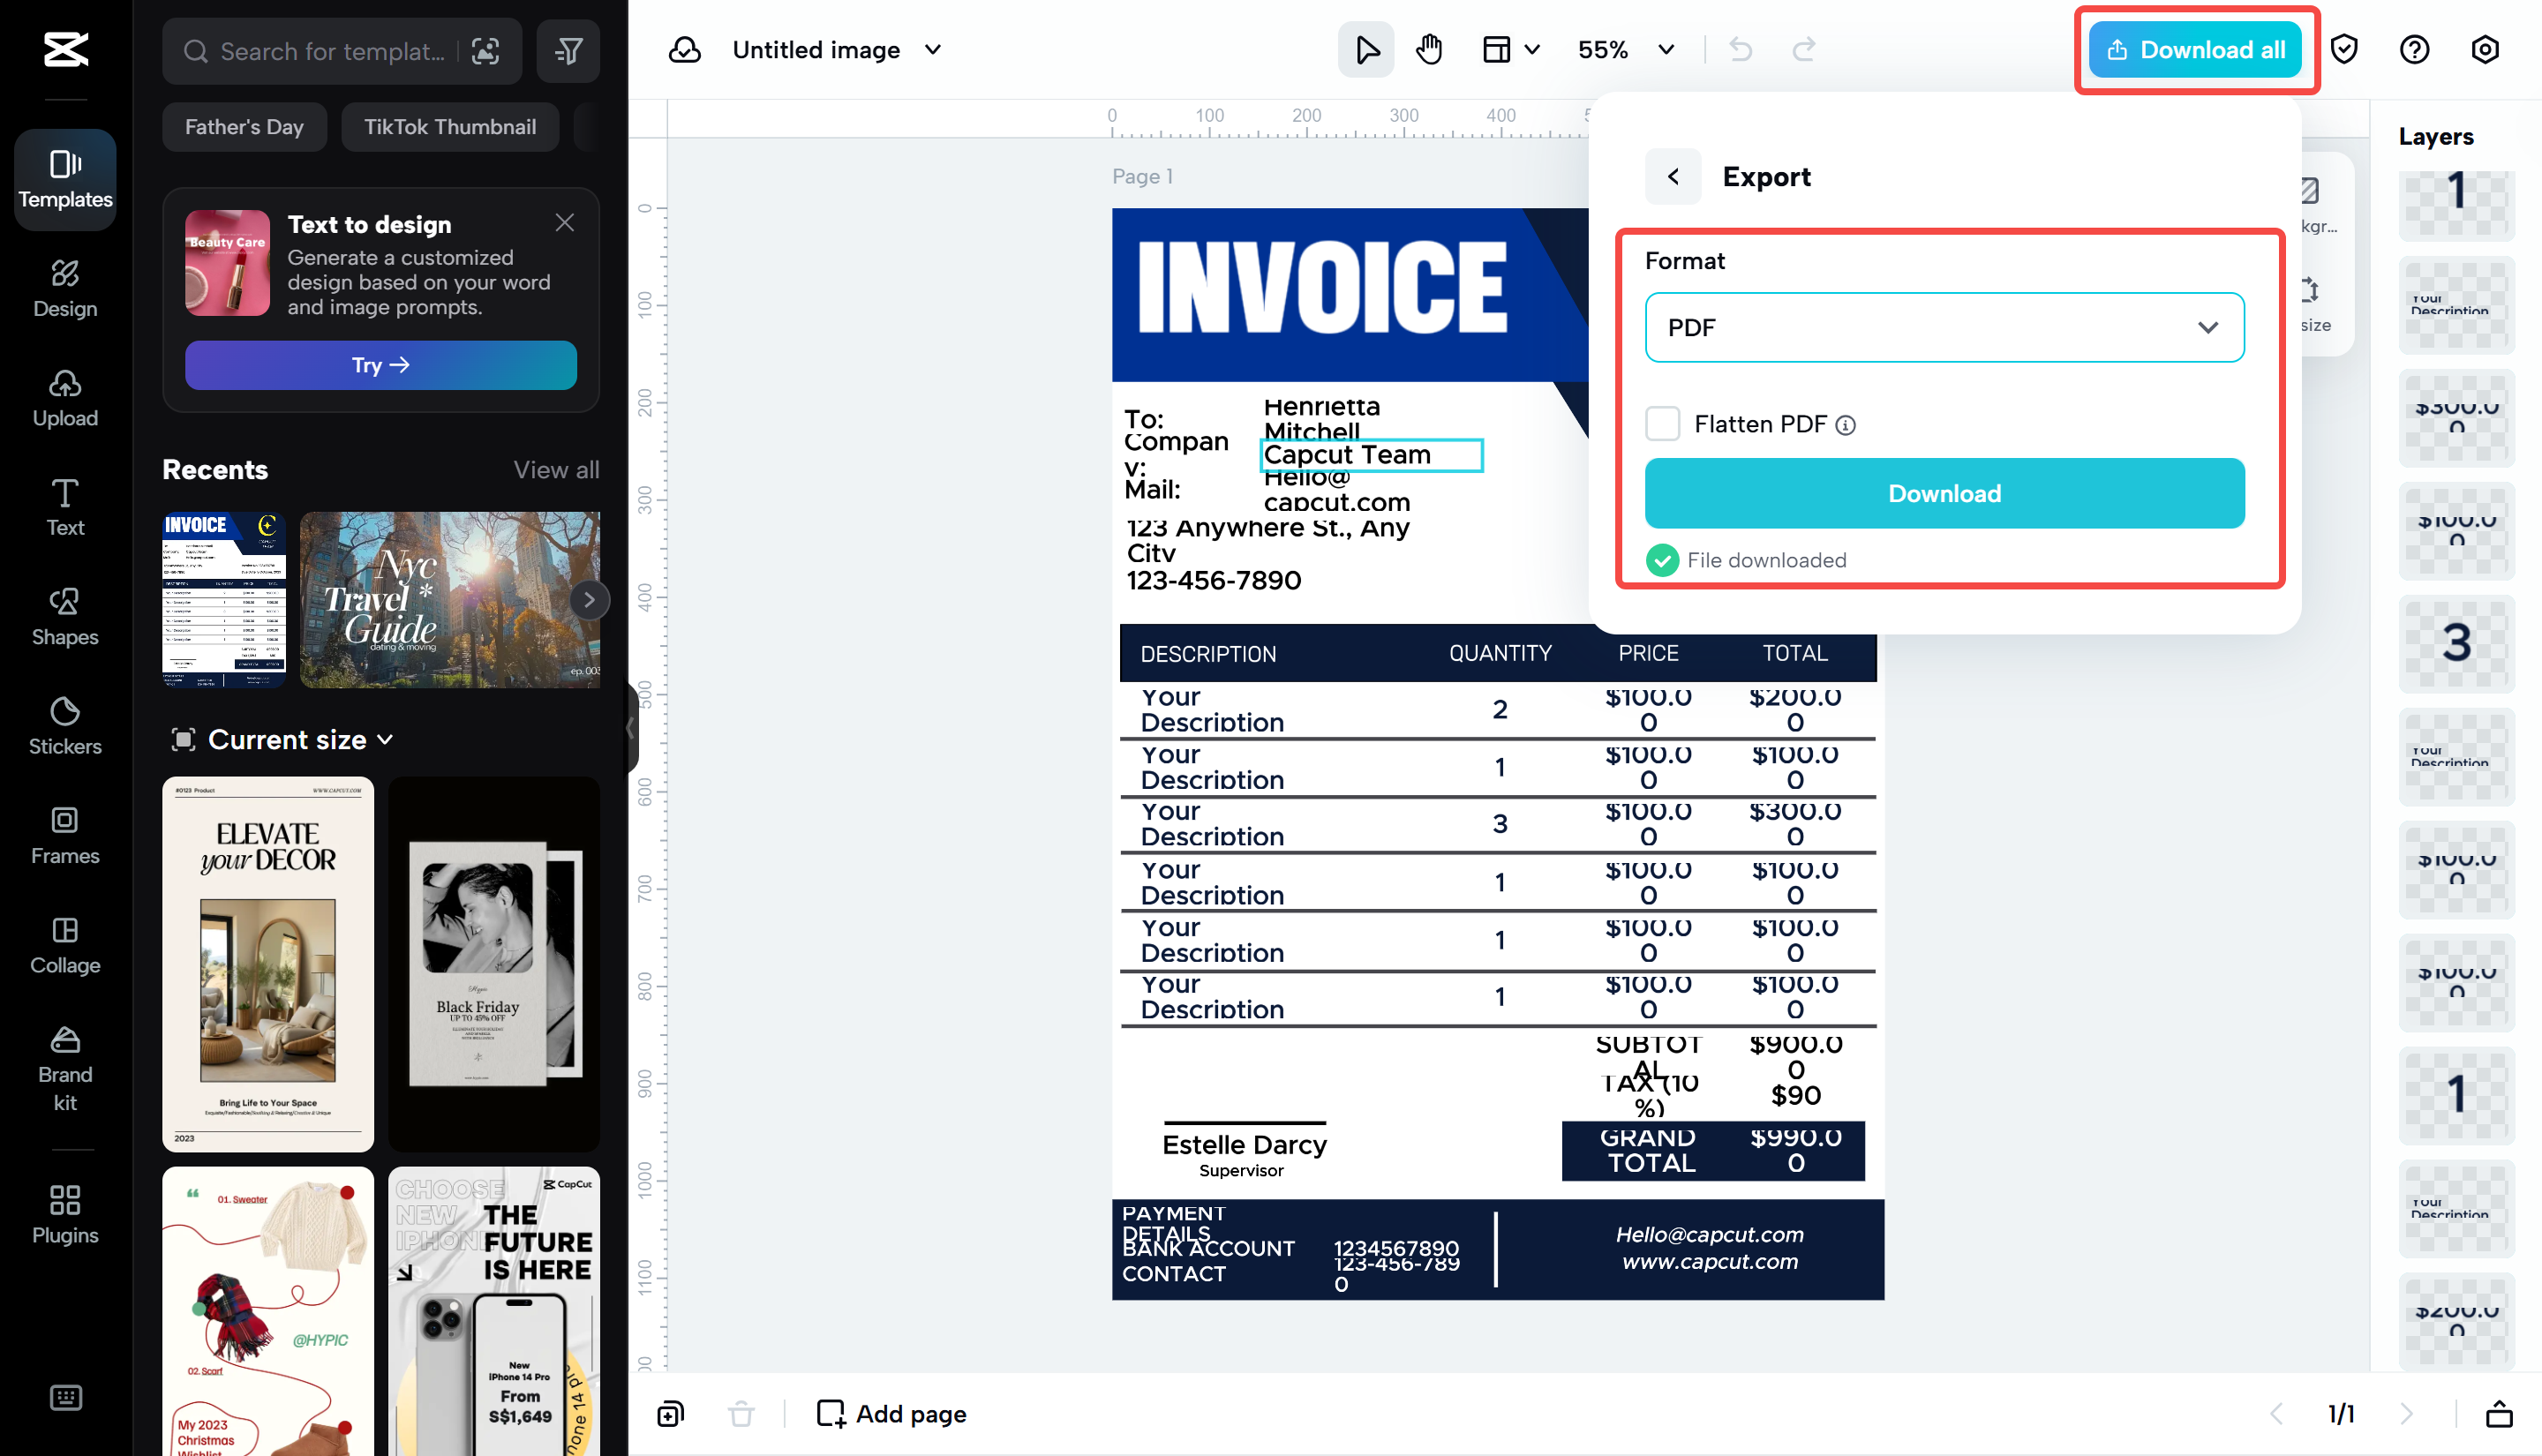Screen dimensions: 2542x1456
Task: Select the hand pan tool
Action: [x=1429, y=49]
